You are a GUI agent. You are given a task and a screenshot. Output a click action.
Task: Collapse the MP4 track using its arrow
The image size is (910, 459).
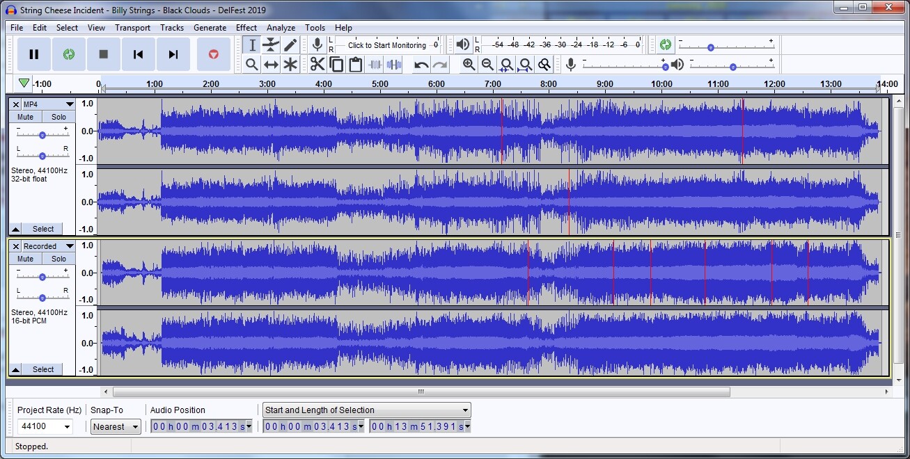(x=15, y=229)
